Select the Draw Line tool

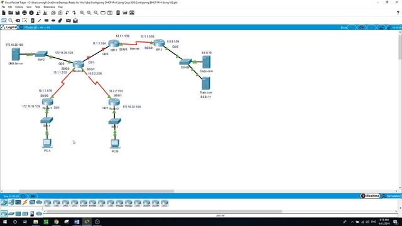40,20
